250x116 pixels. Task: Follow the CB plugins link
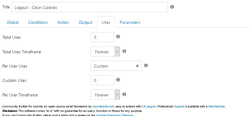pyautogui.click(x=149, y=106)
